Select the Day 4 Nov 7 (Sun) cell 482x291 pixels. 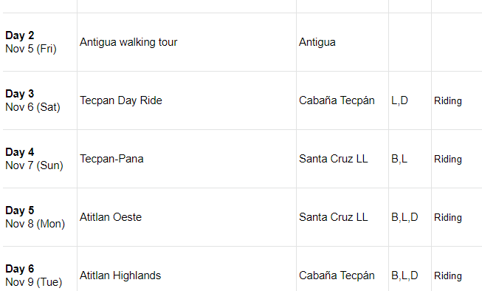tap(40, 159)
